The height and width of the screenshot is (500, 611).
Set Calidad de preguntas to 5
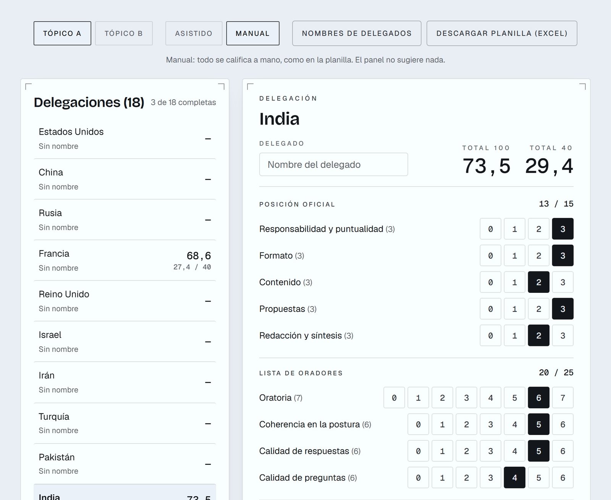pos(538,477)
